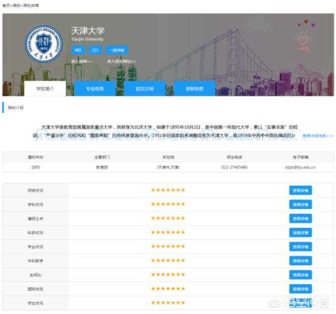The height and width of the screenshot is (314, 336).
Task: Click the star rating in 学生状况 row
Action: (168, 302)
